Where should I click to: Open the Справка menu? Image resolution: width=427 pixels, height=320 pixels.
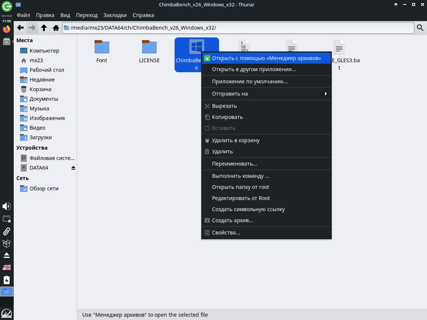(143, 15)
